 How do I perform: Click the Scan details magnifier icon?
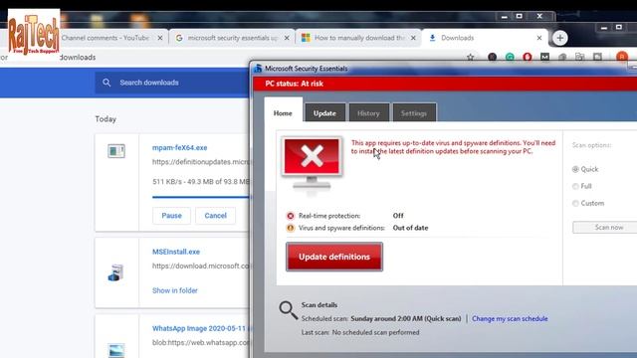(288, 310)
